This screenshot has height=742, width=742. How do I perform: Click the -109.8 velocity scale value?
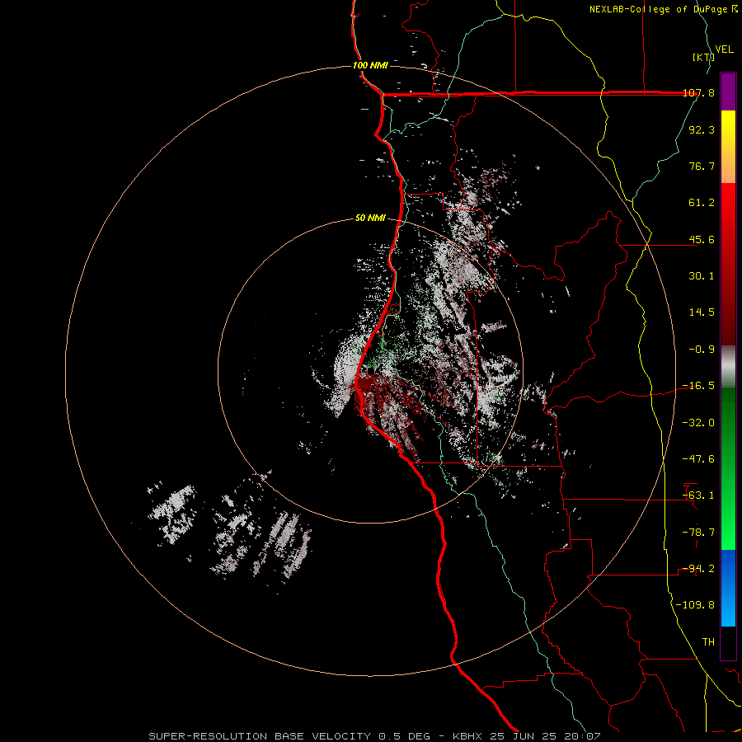695,605
